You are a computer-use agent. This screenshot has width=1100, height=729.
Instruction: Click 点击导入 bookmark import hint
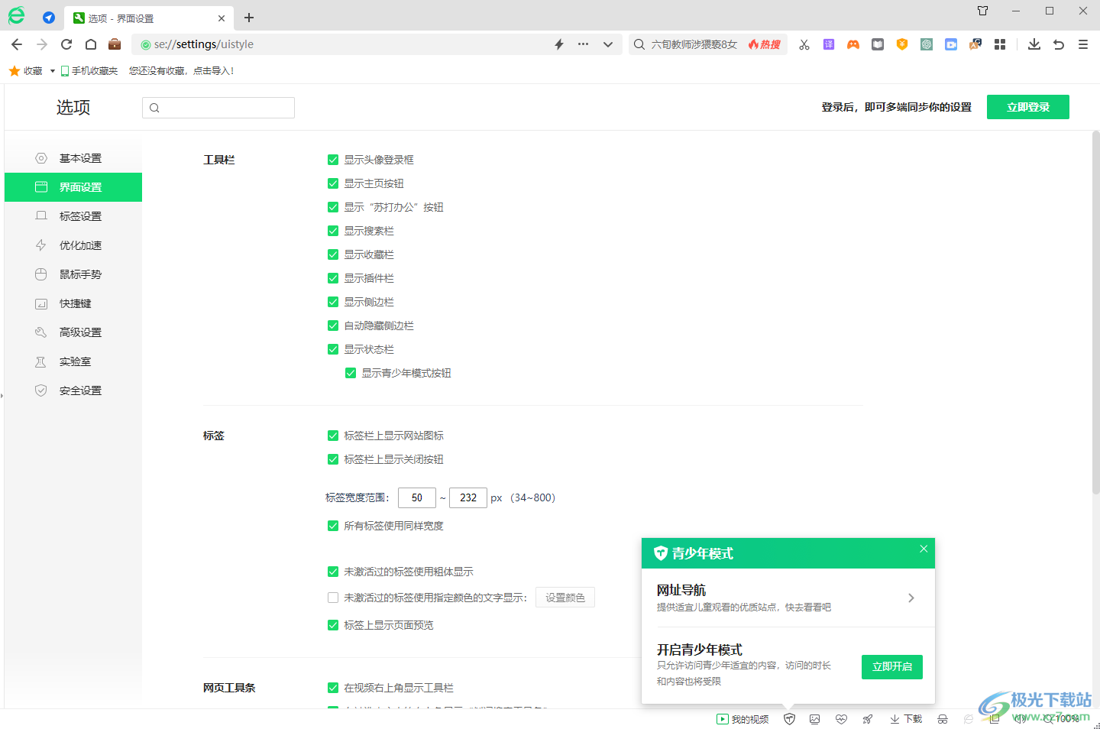click(x=213, y=71)
